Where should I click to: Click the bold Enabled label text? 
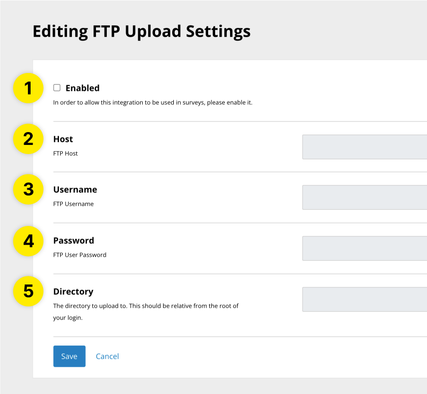click(83, 88)
